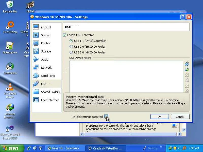Select the USB settings page
The width and height of the screenshot is (203, 152).
(x=47, y=84)
